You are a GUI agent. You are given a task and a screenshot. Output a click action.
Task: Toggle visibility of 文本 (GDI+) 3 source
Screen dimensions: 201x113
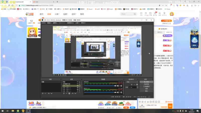(78, 90)
